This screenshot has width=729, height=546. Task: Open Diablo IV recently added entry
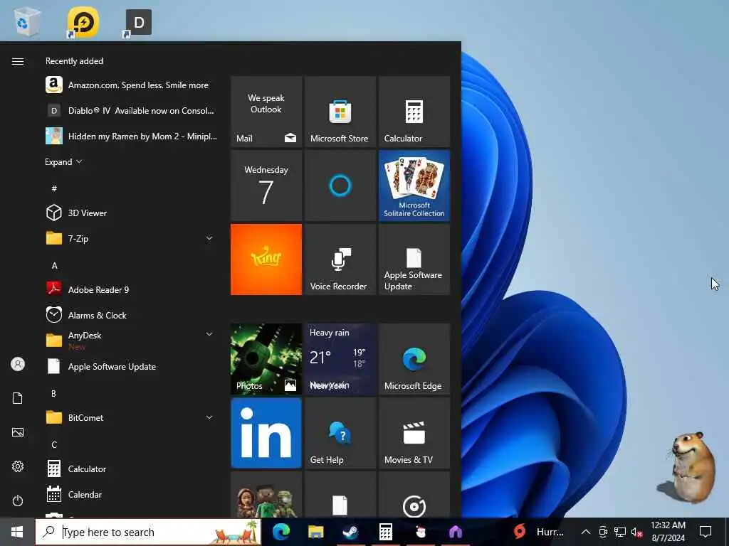(130, 110)
